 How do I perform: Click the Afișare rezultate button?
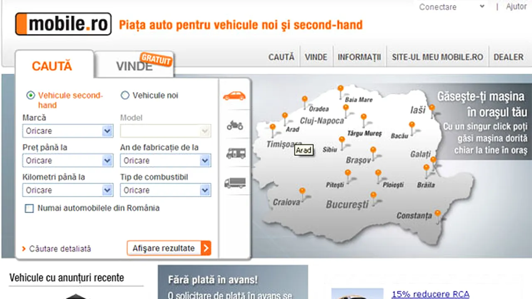[x=169, y=248]
